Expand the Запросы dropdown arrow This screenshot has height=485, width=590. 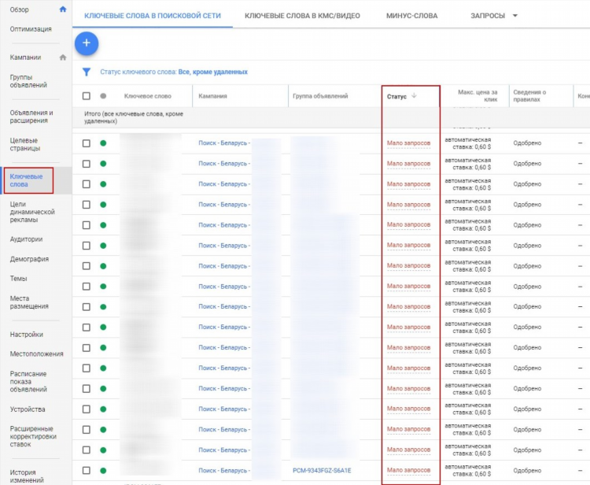click(515, 16)
